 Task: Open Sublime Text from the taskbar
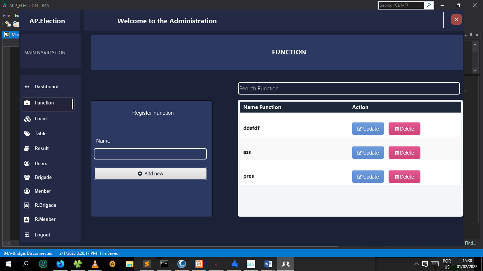point(147,264)
